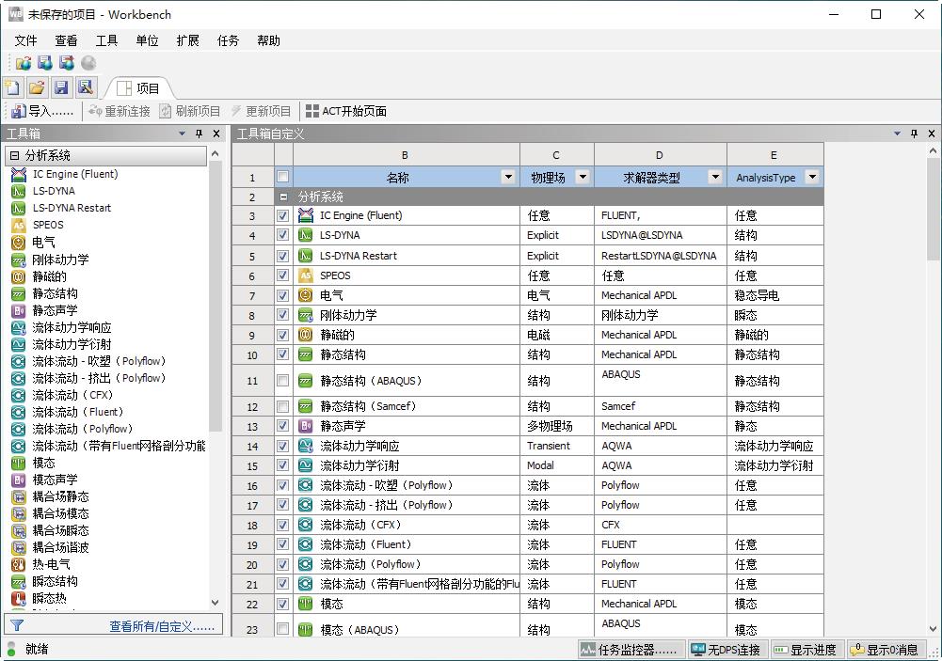Screen dimensions: 942x661
Task: Click the 流体流动（CFX）icon in toolbox
Action: click(19, 395)
